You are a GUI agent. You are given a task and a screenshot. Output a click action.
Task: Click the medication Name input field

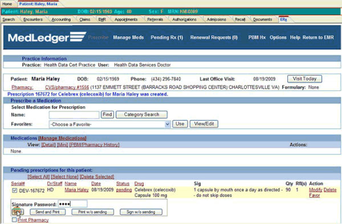point(74,114)
